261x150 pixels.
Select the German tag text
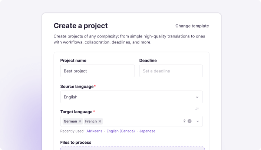pos(70,121)
